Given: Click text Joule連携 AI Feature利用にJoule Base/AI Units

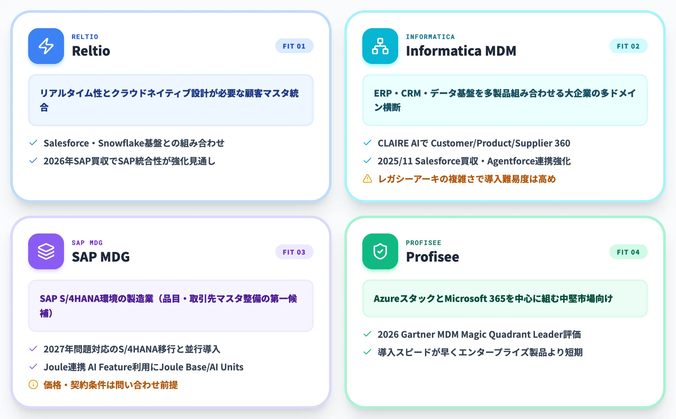Looking at the screenshot, I should pos(143,367).
